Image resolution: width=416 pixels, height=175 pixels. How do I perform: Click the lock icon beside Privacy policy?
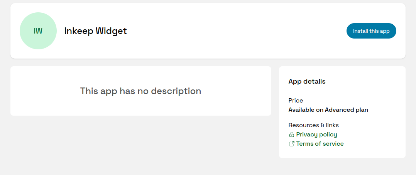tap(292, 135)
